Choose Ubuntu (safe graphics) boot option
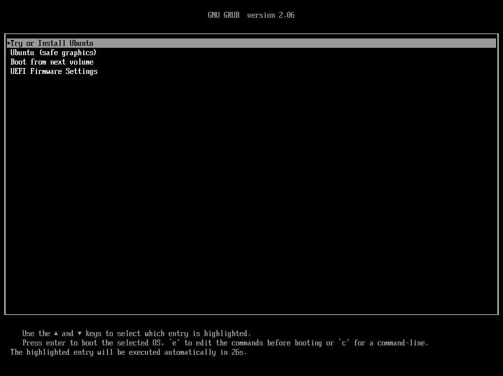 (53, 52)
